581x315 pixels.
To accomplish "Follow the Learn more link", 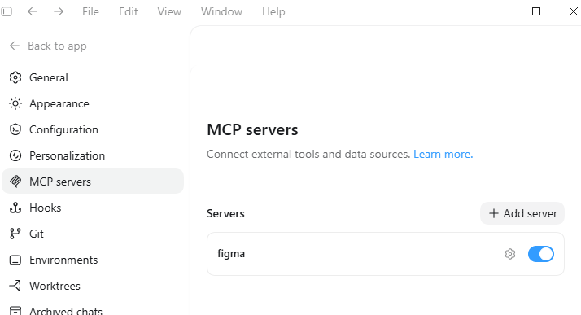I will click(x=443, y=154).
